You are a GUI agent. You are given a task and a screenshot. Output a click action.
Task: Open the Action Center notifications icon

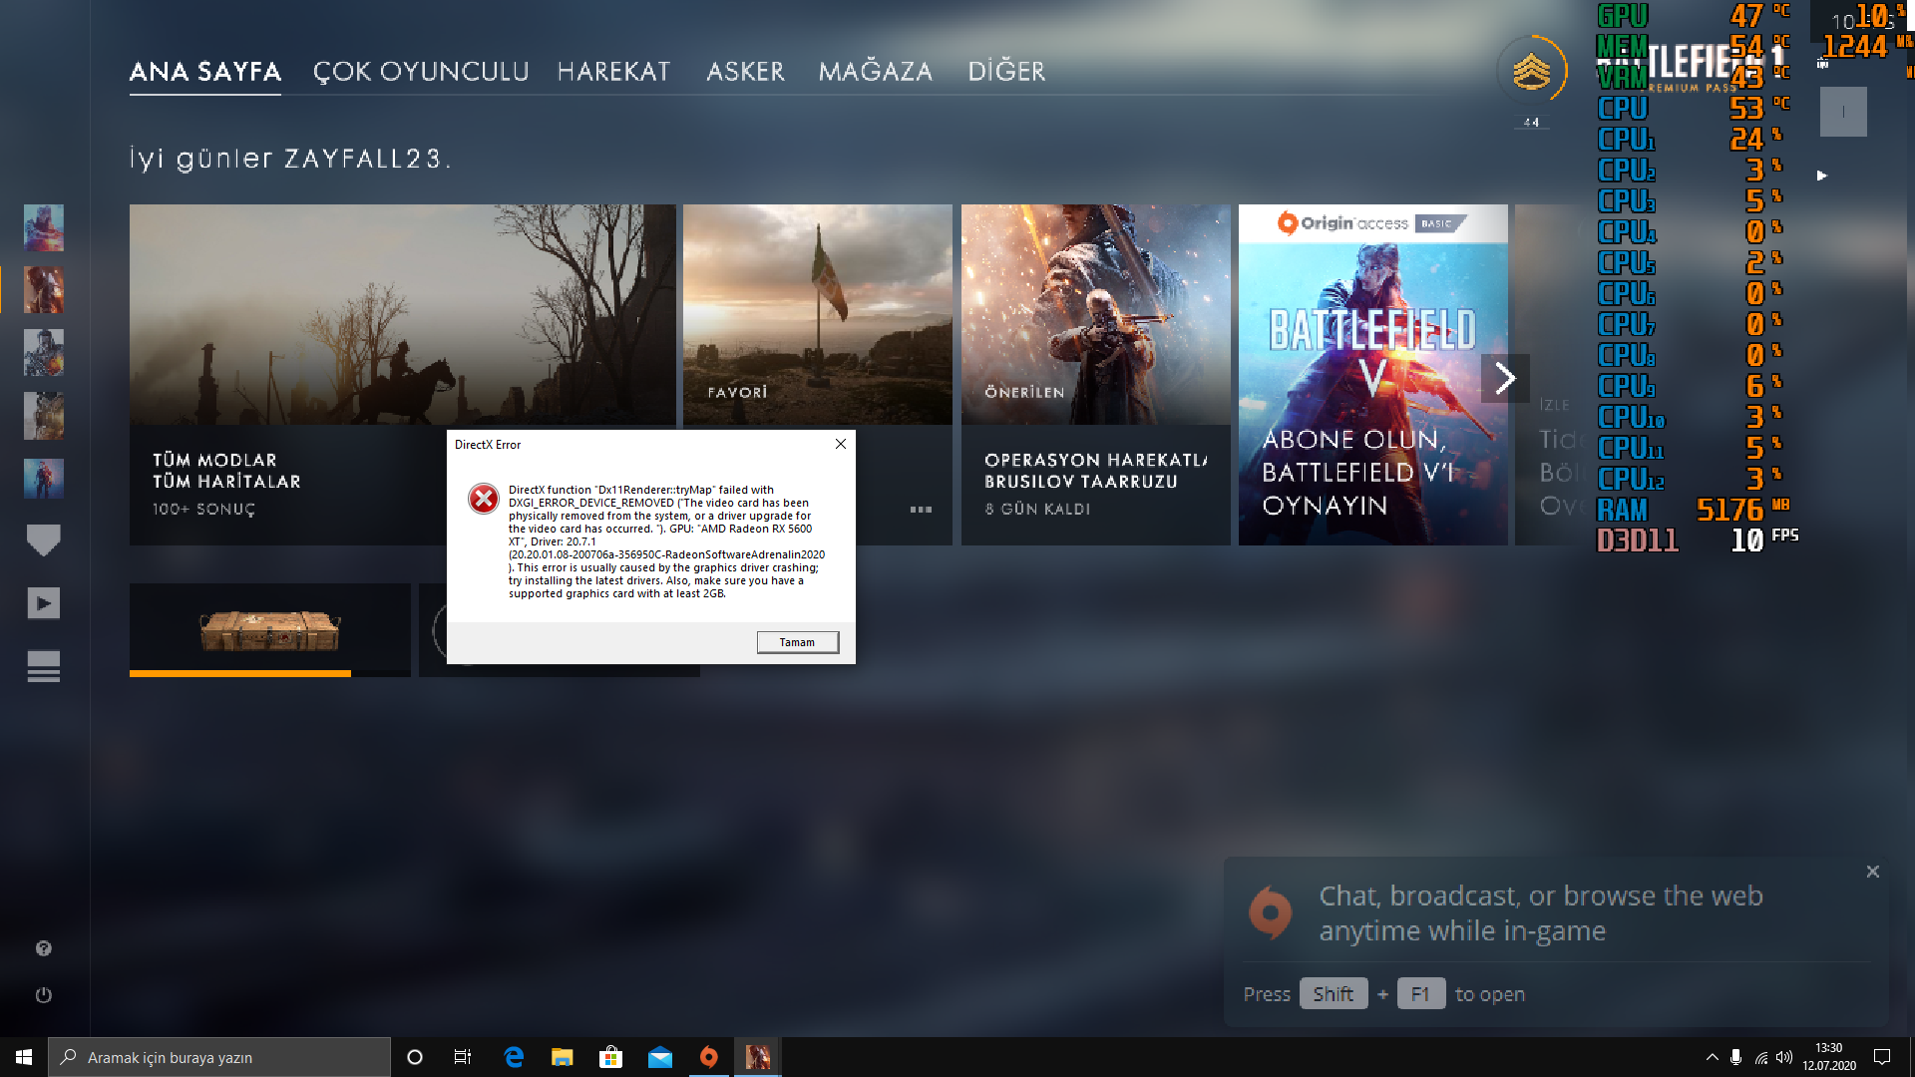click(x=1882, y=1057)
